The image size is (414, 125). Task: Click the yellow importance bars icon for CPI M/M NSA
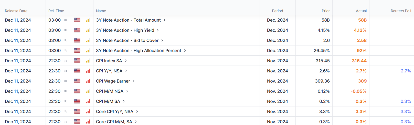[x=88, y=91]
